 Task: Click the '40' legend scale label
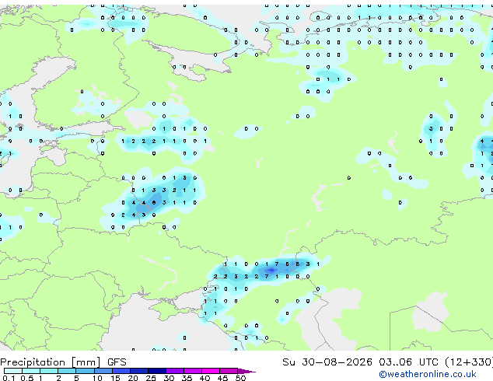pyautogui.click(x=205, y=378)
